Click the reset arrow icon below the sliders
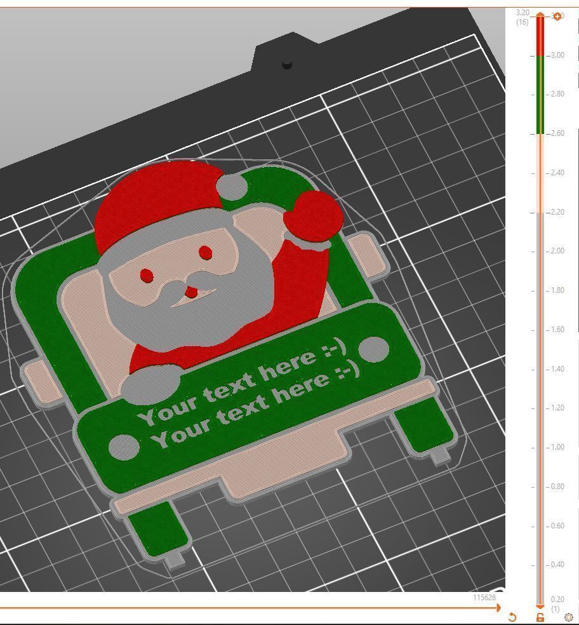The width and height of the screenshot is (579, 625). point(512,617)
